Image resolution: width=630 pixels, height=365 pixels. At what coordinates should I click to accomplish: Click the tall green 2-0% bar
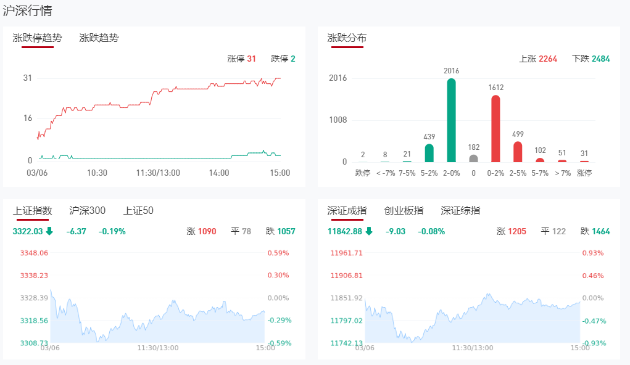pyautogui.click(x=452, y=120)
